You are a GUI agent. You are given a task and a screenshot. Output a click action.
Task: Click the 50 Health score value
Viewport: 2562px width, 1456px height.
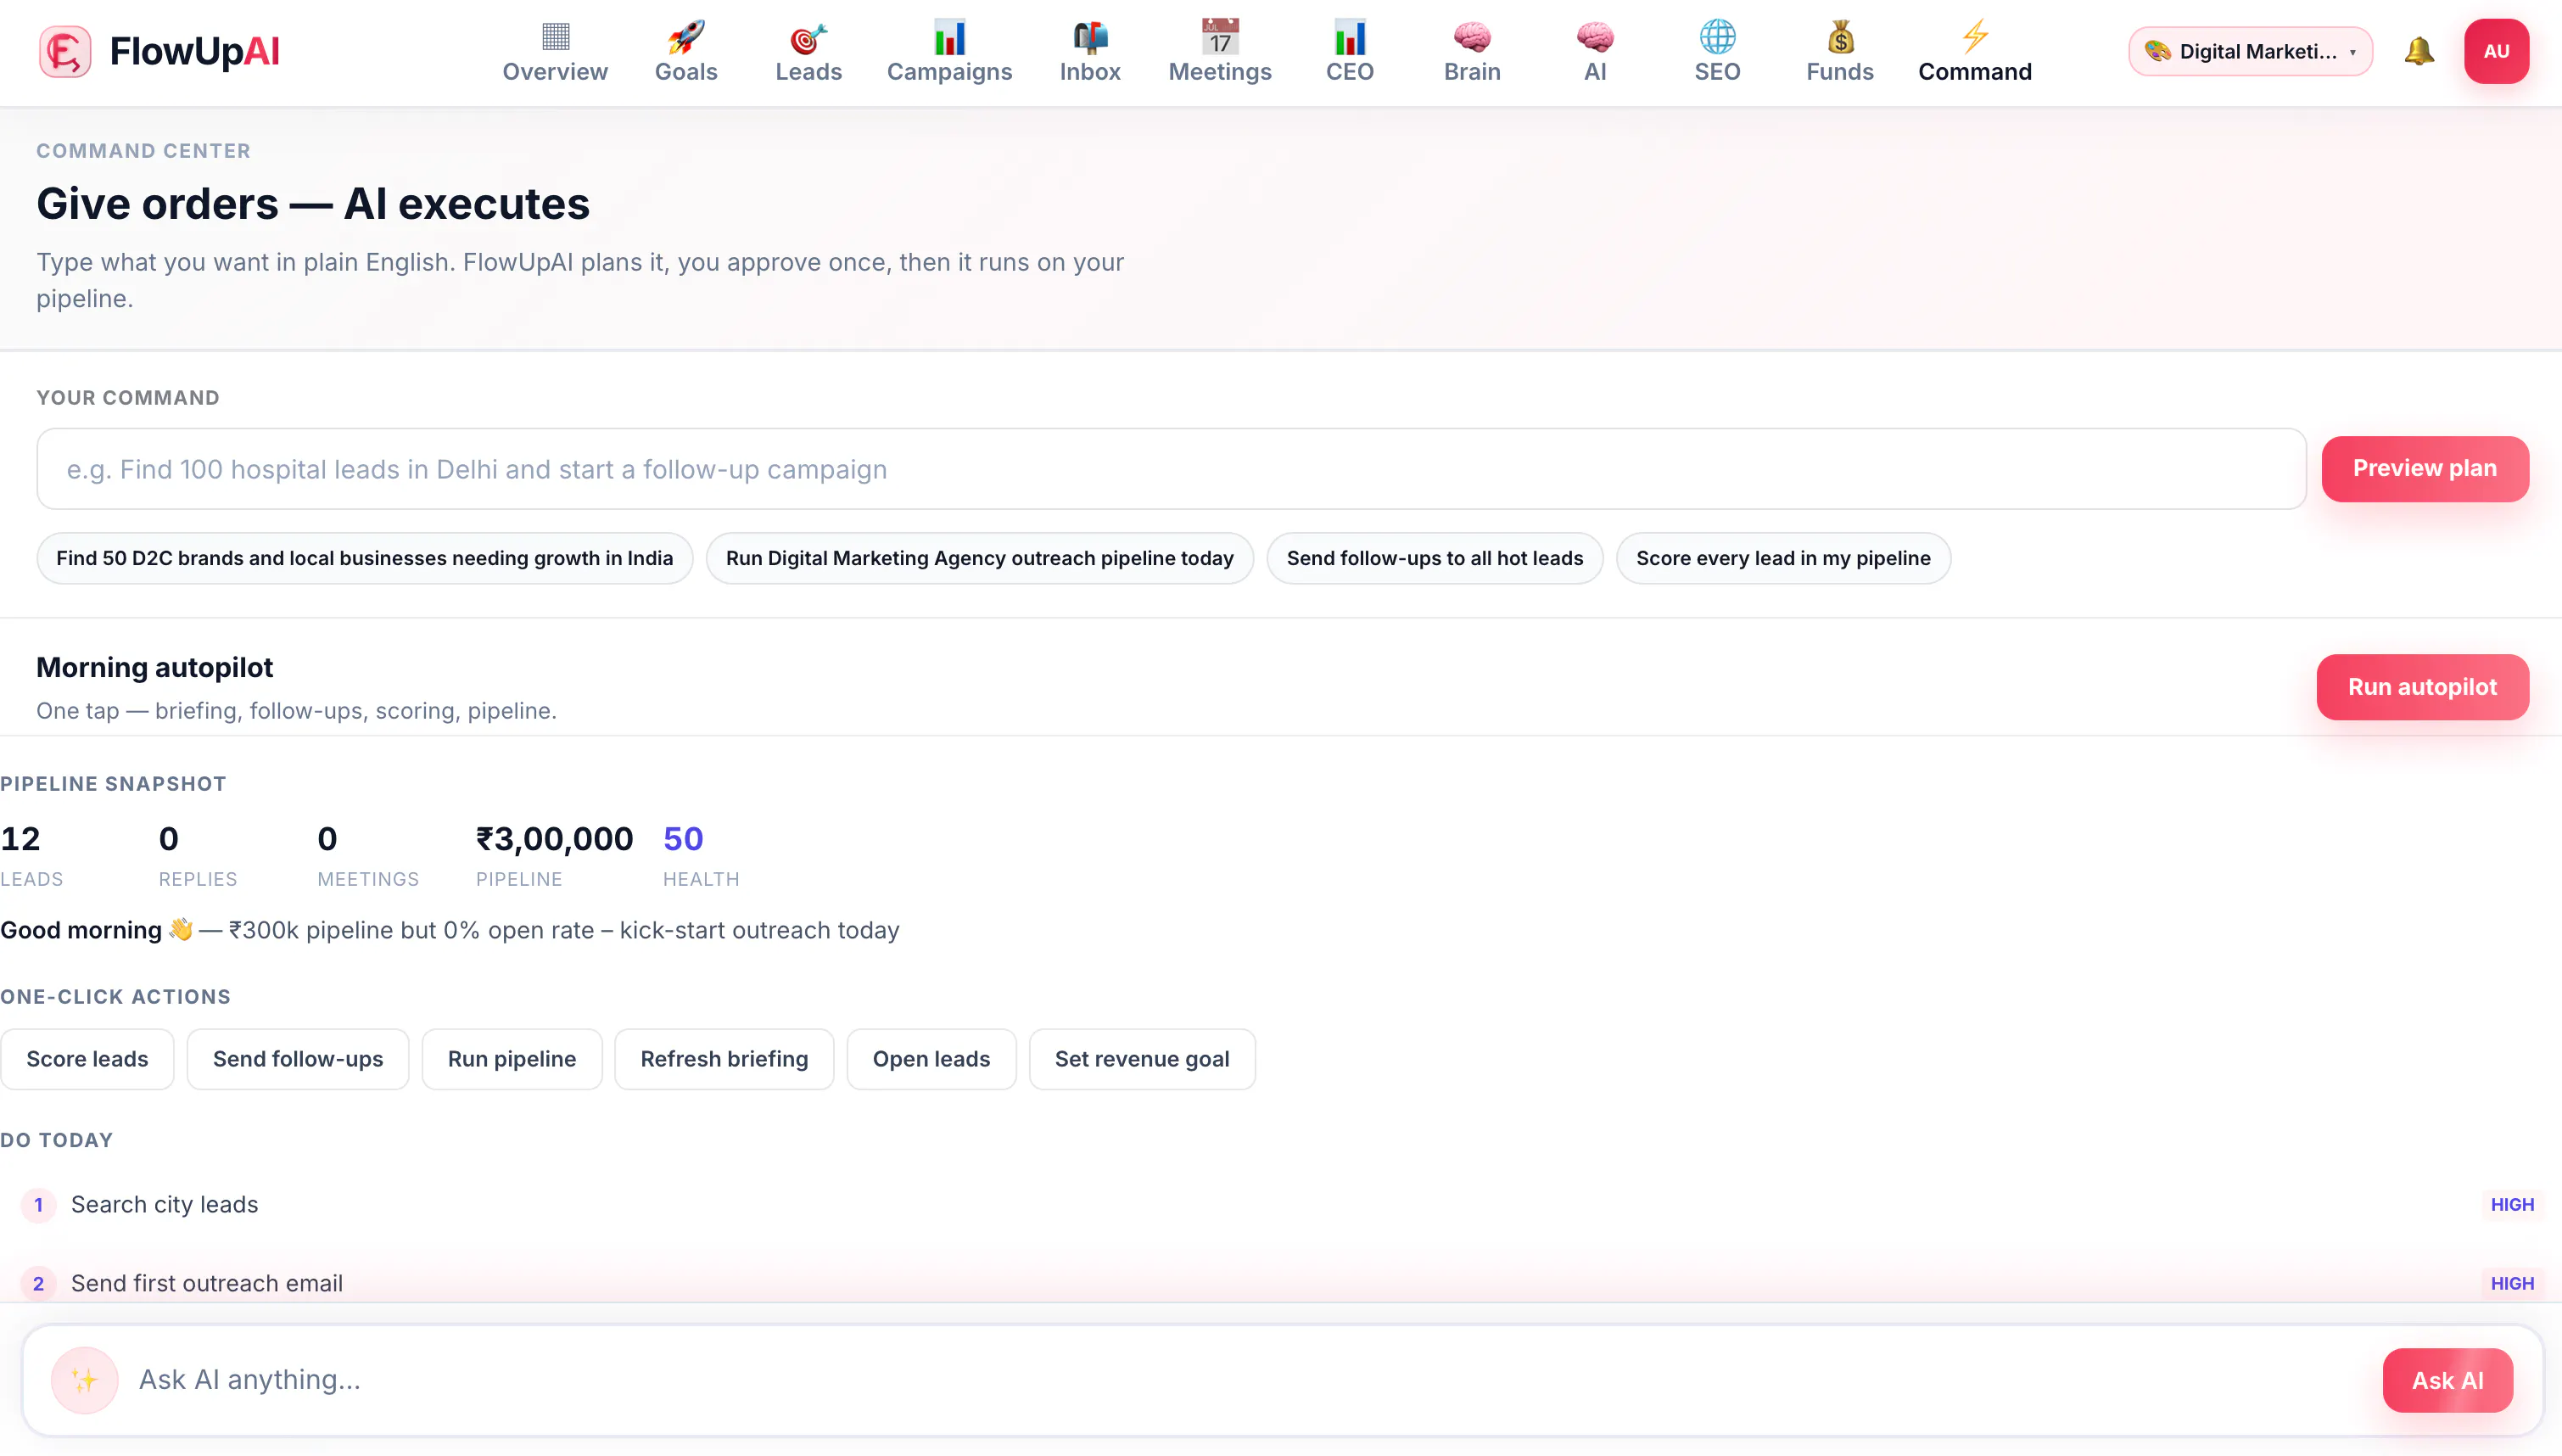tap(684, 839)
